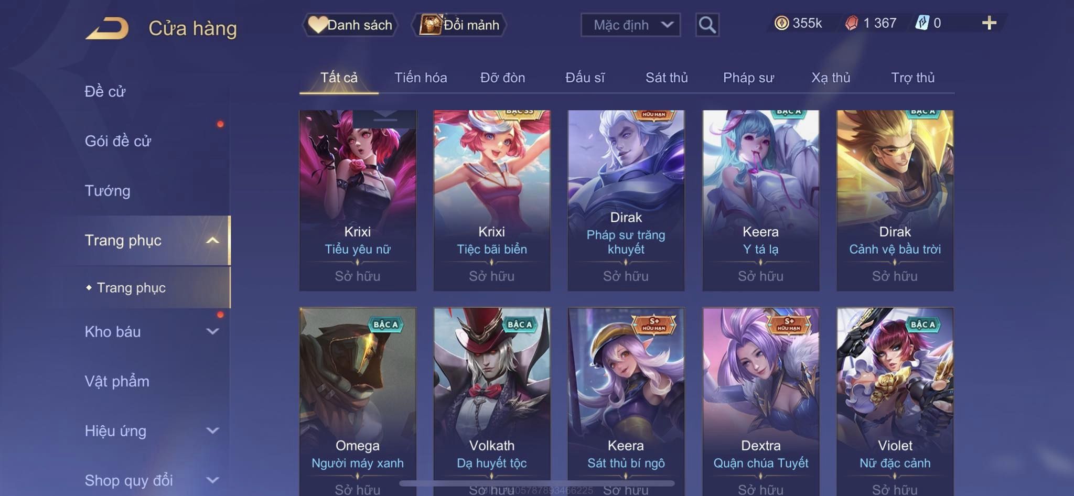
Task: Click the back arrow beside Cửa hàng
Action: click(108, 28)
